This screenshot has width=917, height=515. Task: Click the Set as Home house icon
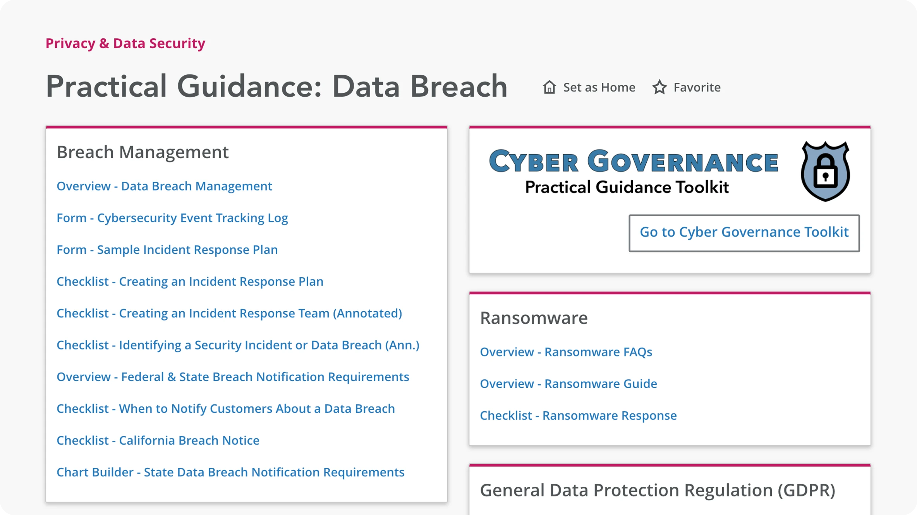click(549, 87)
